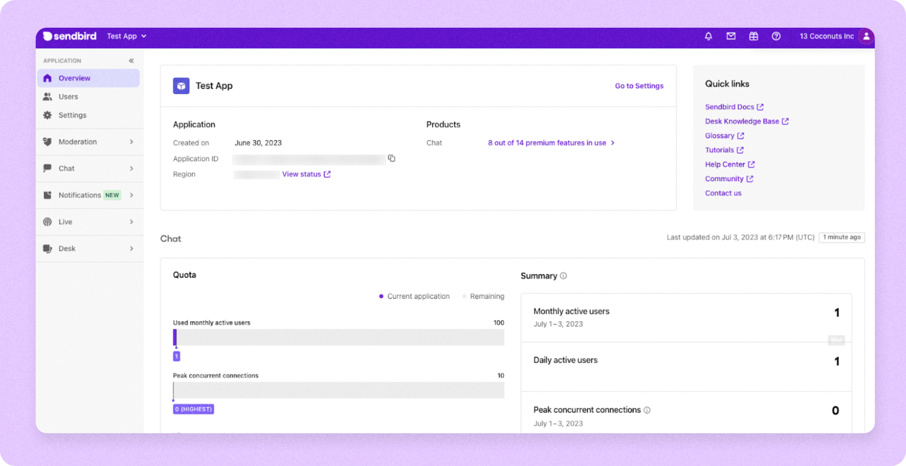Click the Desk sidebar icon
The image size is (906, 466).
pos(47,248)
